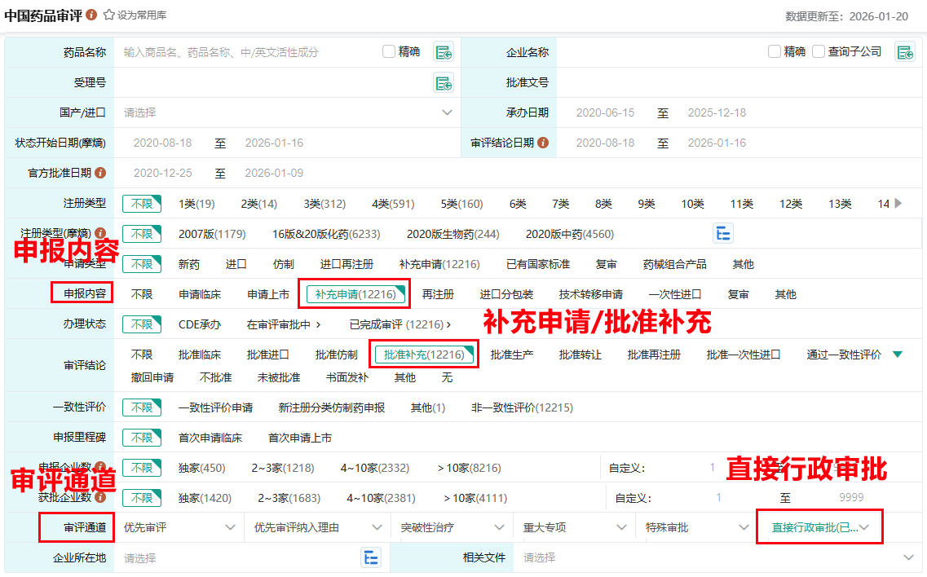927x577 pixels.
Task: Click the star icon for 设为常用库
Action: 108,15
